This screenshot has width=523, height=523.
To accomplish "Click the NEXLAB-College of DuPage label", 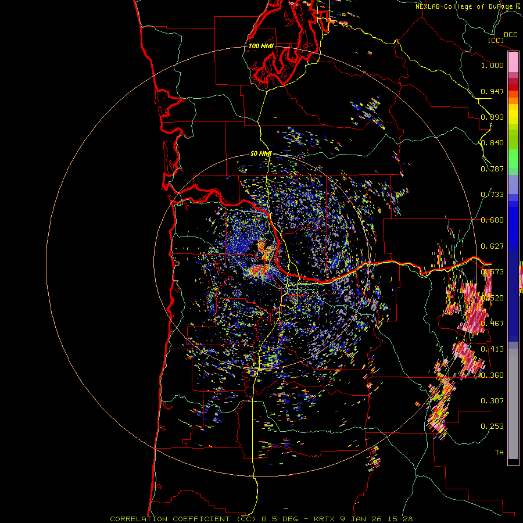I will point(464,6).
